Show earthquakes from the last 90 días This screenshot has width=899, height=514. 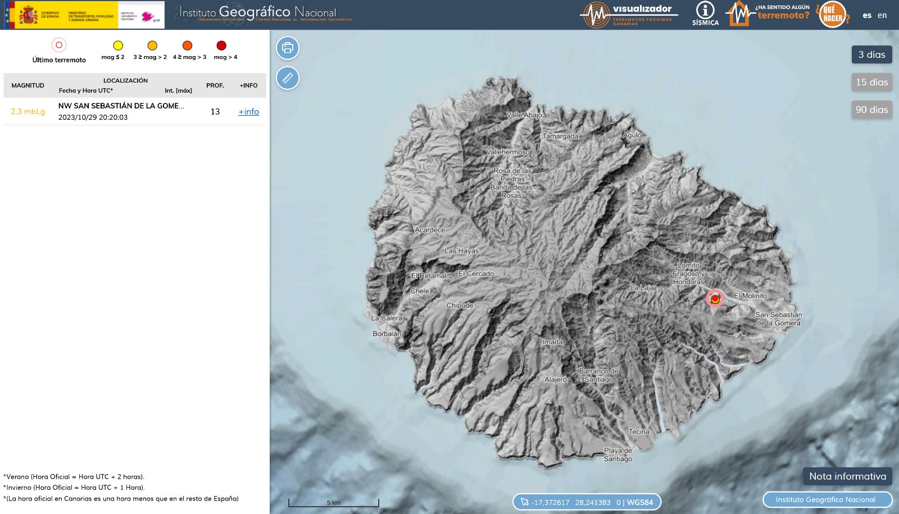(x=871, y=110)
